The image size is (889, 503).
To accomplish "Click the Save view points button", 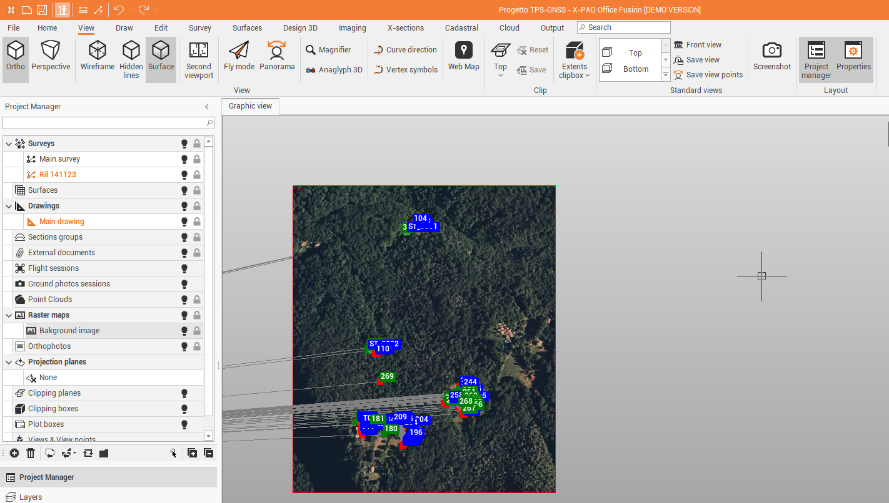I will tap(714, 75).
